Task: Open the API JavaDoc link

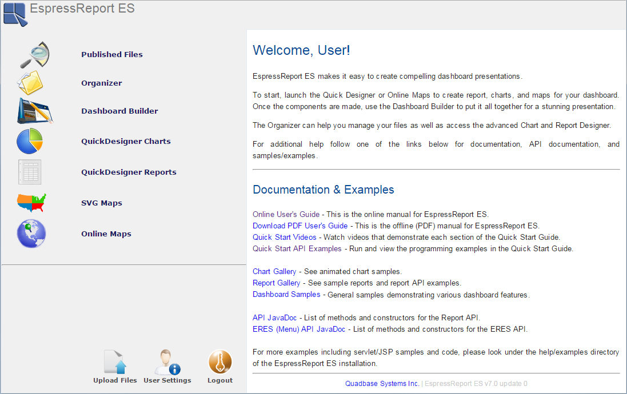Action: pos(275,317)
